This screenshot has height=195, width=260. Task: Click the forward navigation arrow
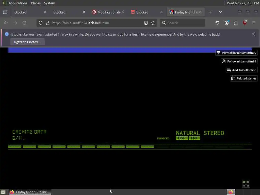(15, 23)
